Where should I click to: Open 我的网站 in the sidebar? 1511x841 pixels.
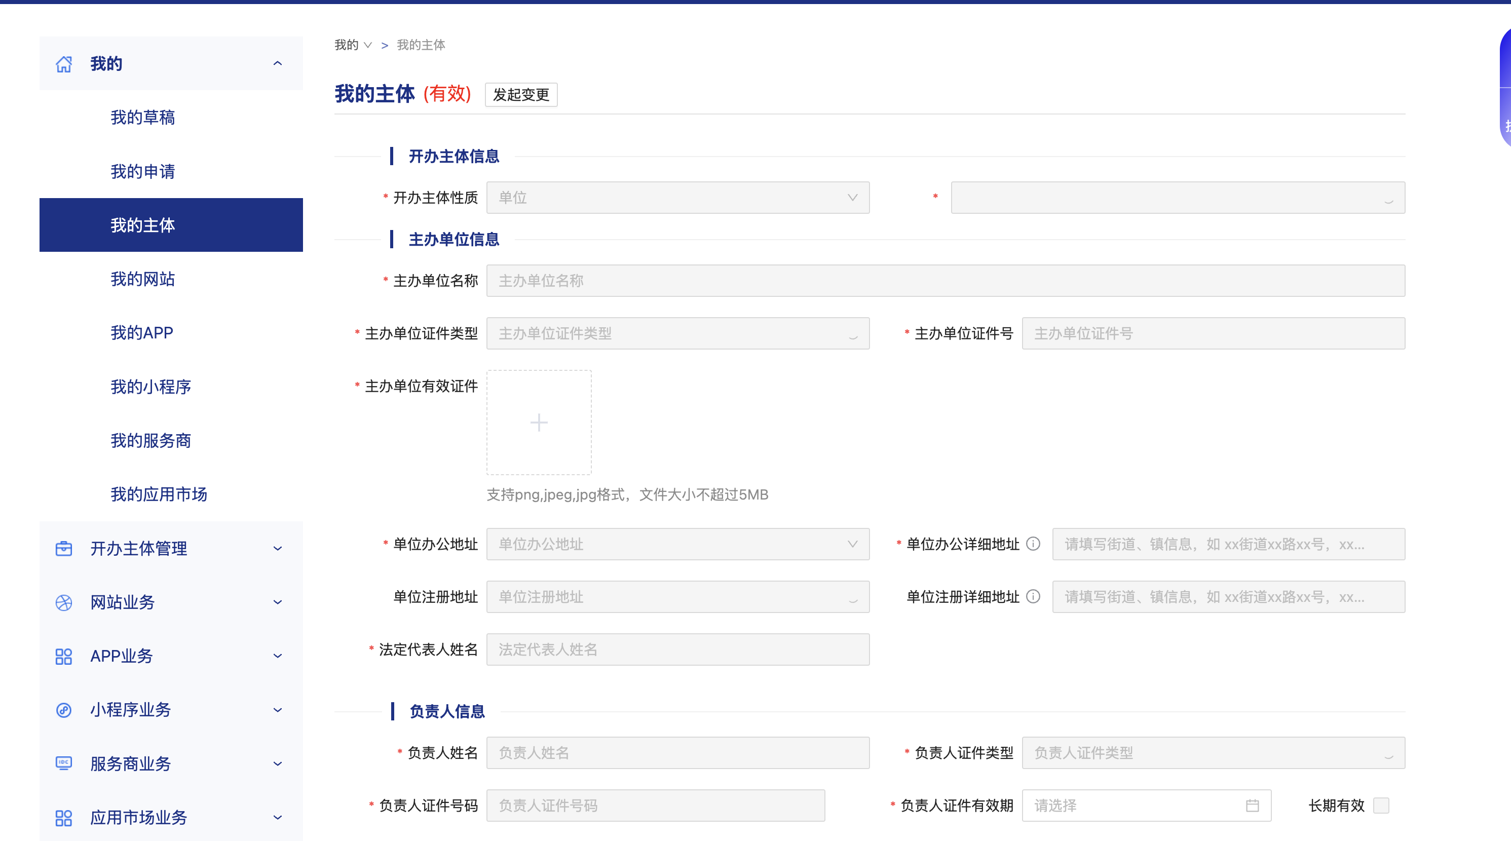coord(142,279)
